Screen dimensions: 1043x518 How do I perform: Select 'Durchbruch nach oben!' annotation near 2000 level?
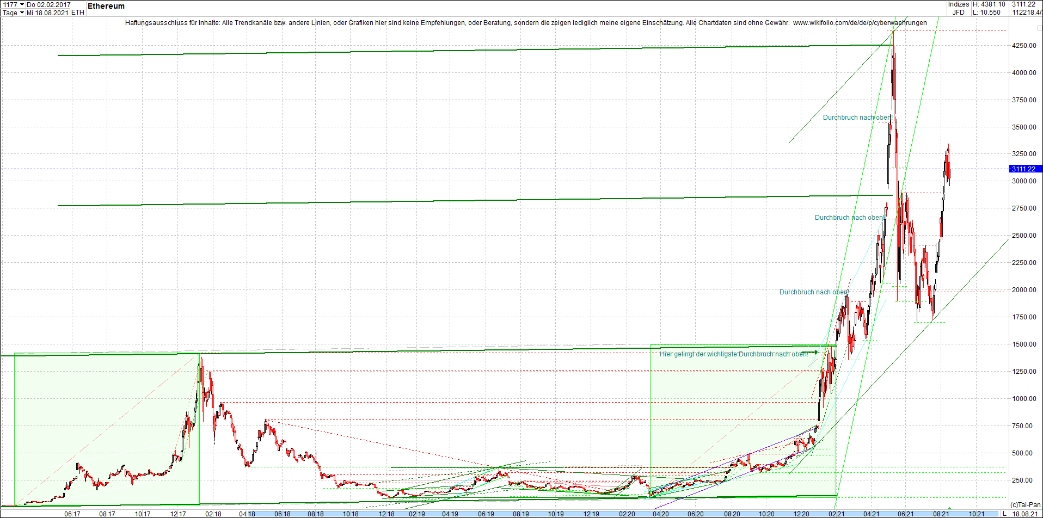[814, 292]
